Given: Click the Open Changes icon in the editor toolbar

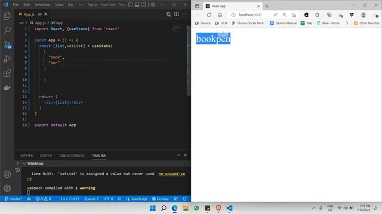Looking at the screenshot, I should 168,14.
